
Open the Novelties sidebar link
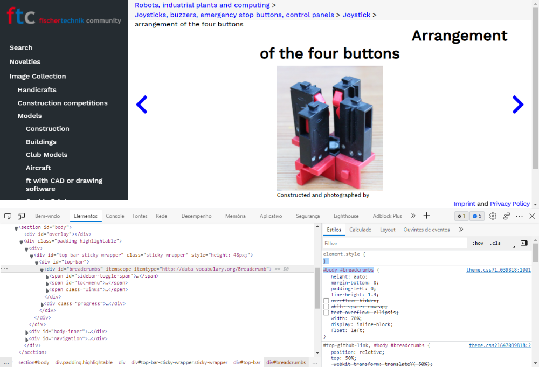coord(25,62)
